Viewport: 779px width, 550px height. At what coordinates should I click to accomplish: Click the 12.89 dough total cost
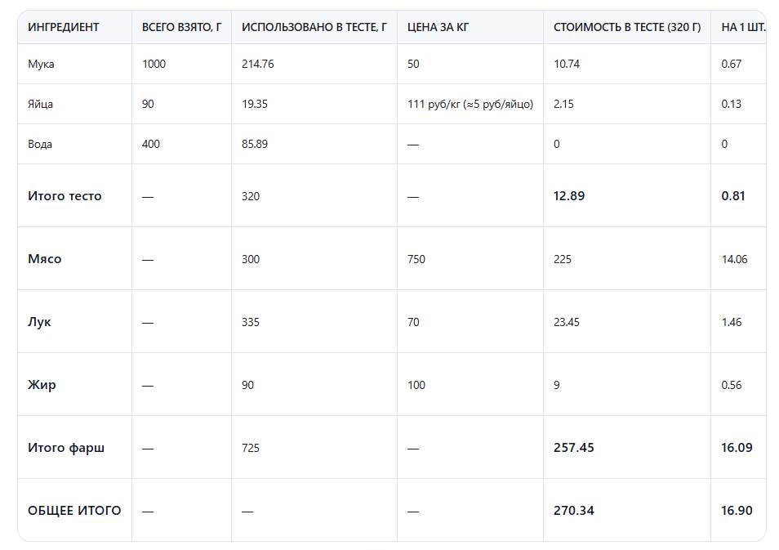tap(569, 196)
